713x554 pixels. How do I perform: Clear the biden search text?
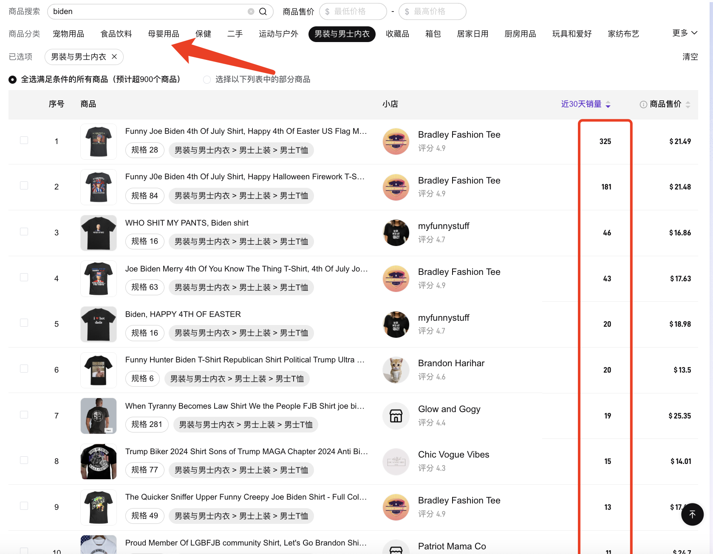(x=251, y=11)
